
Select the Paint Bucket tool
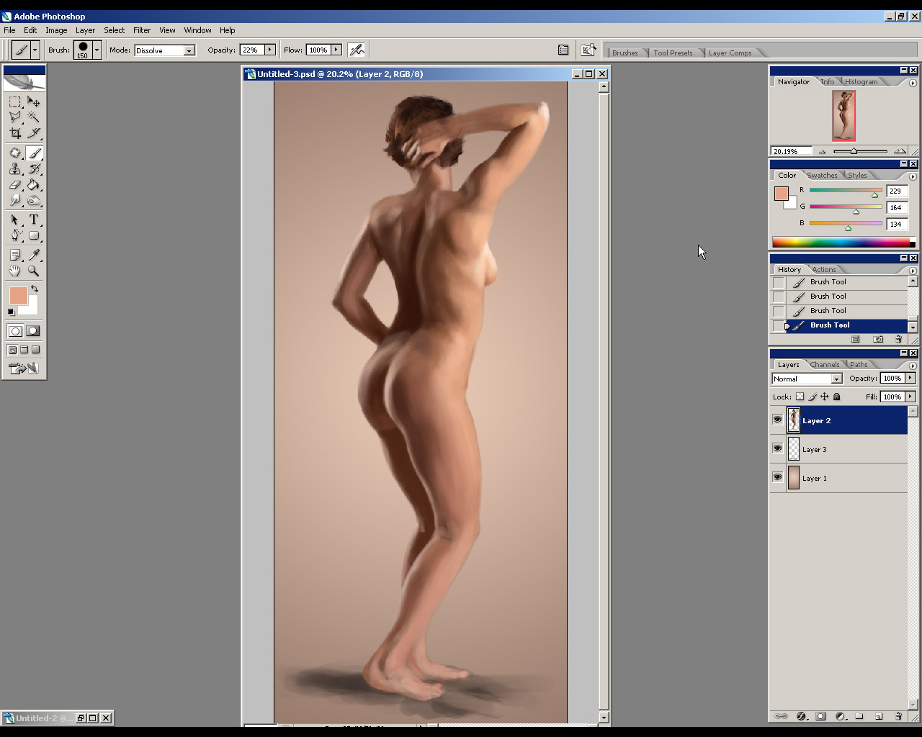click(33, 185)
